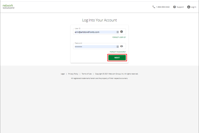Click the phone handset icon
Image resolution: width=199 pixels, height=133 pixels.
[154, 7]
